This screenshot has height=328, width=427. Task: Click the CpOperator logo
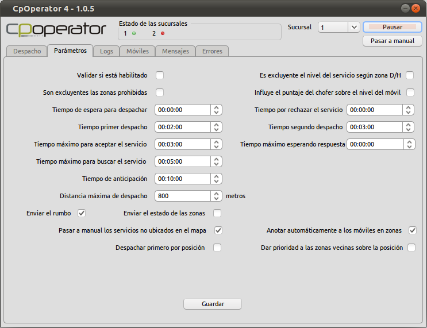point(56,29)
